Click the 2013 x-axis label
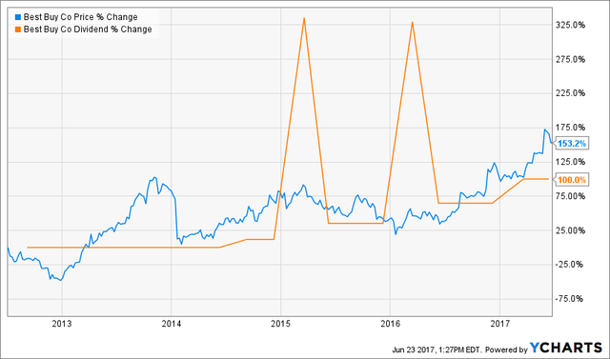 click(x=62, y=324)
